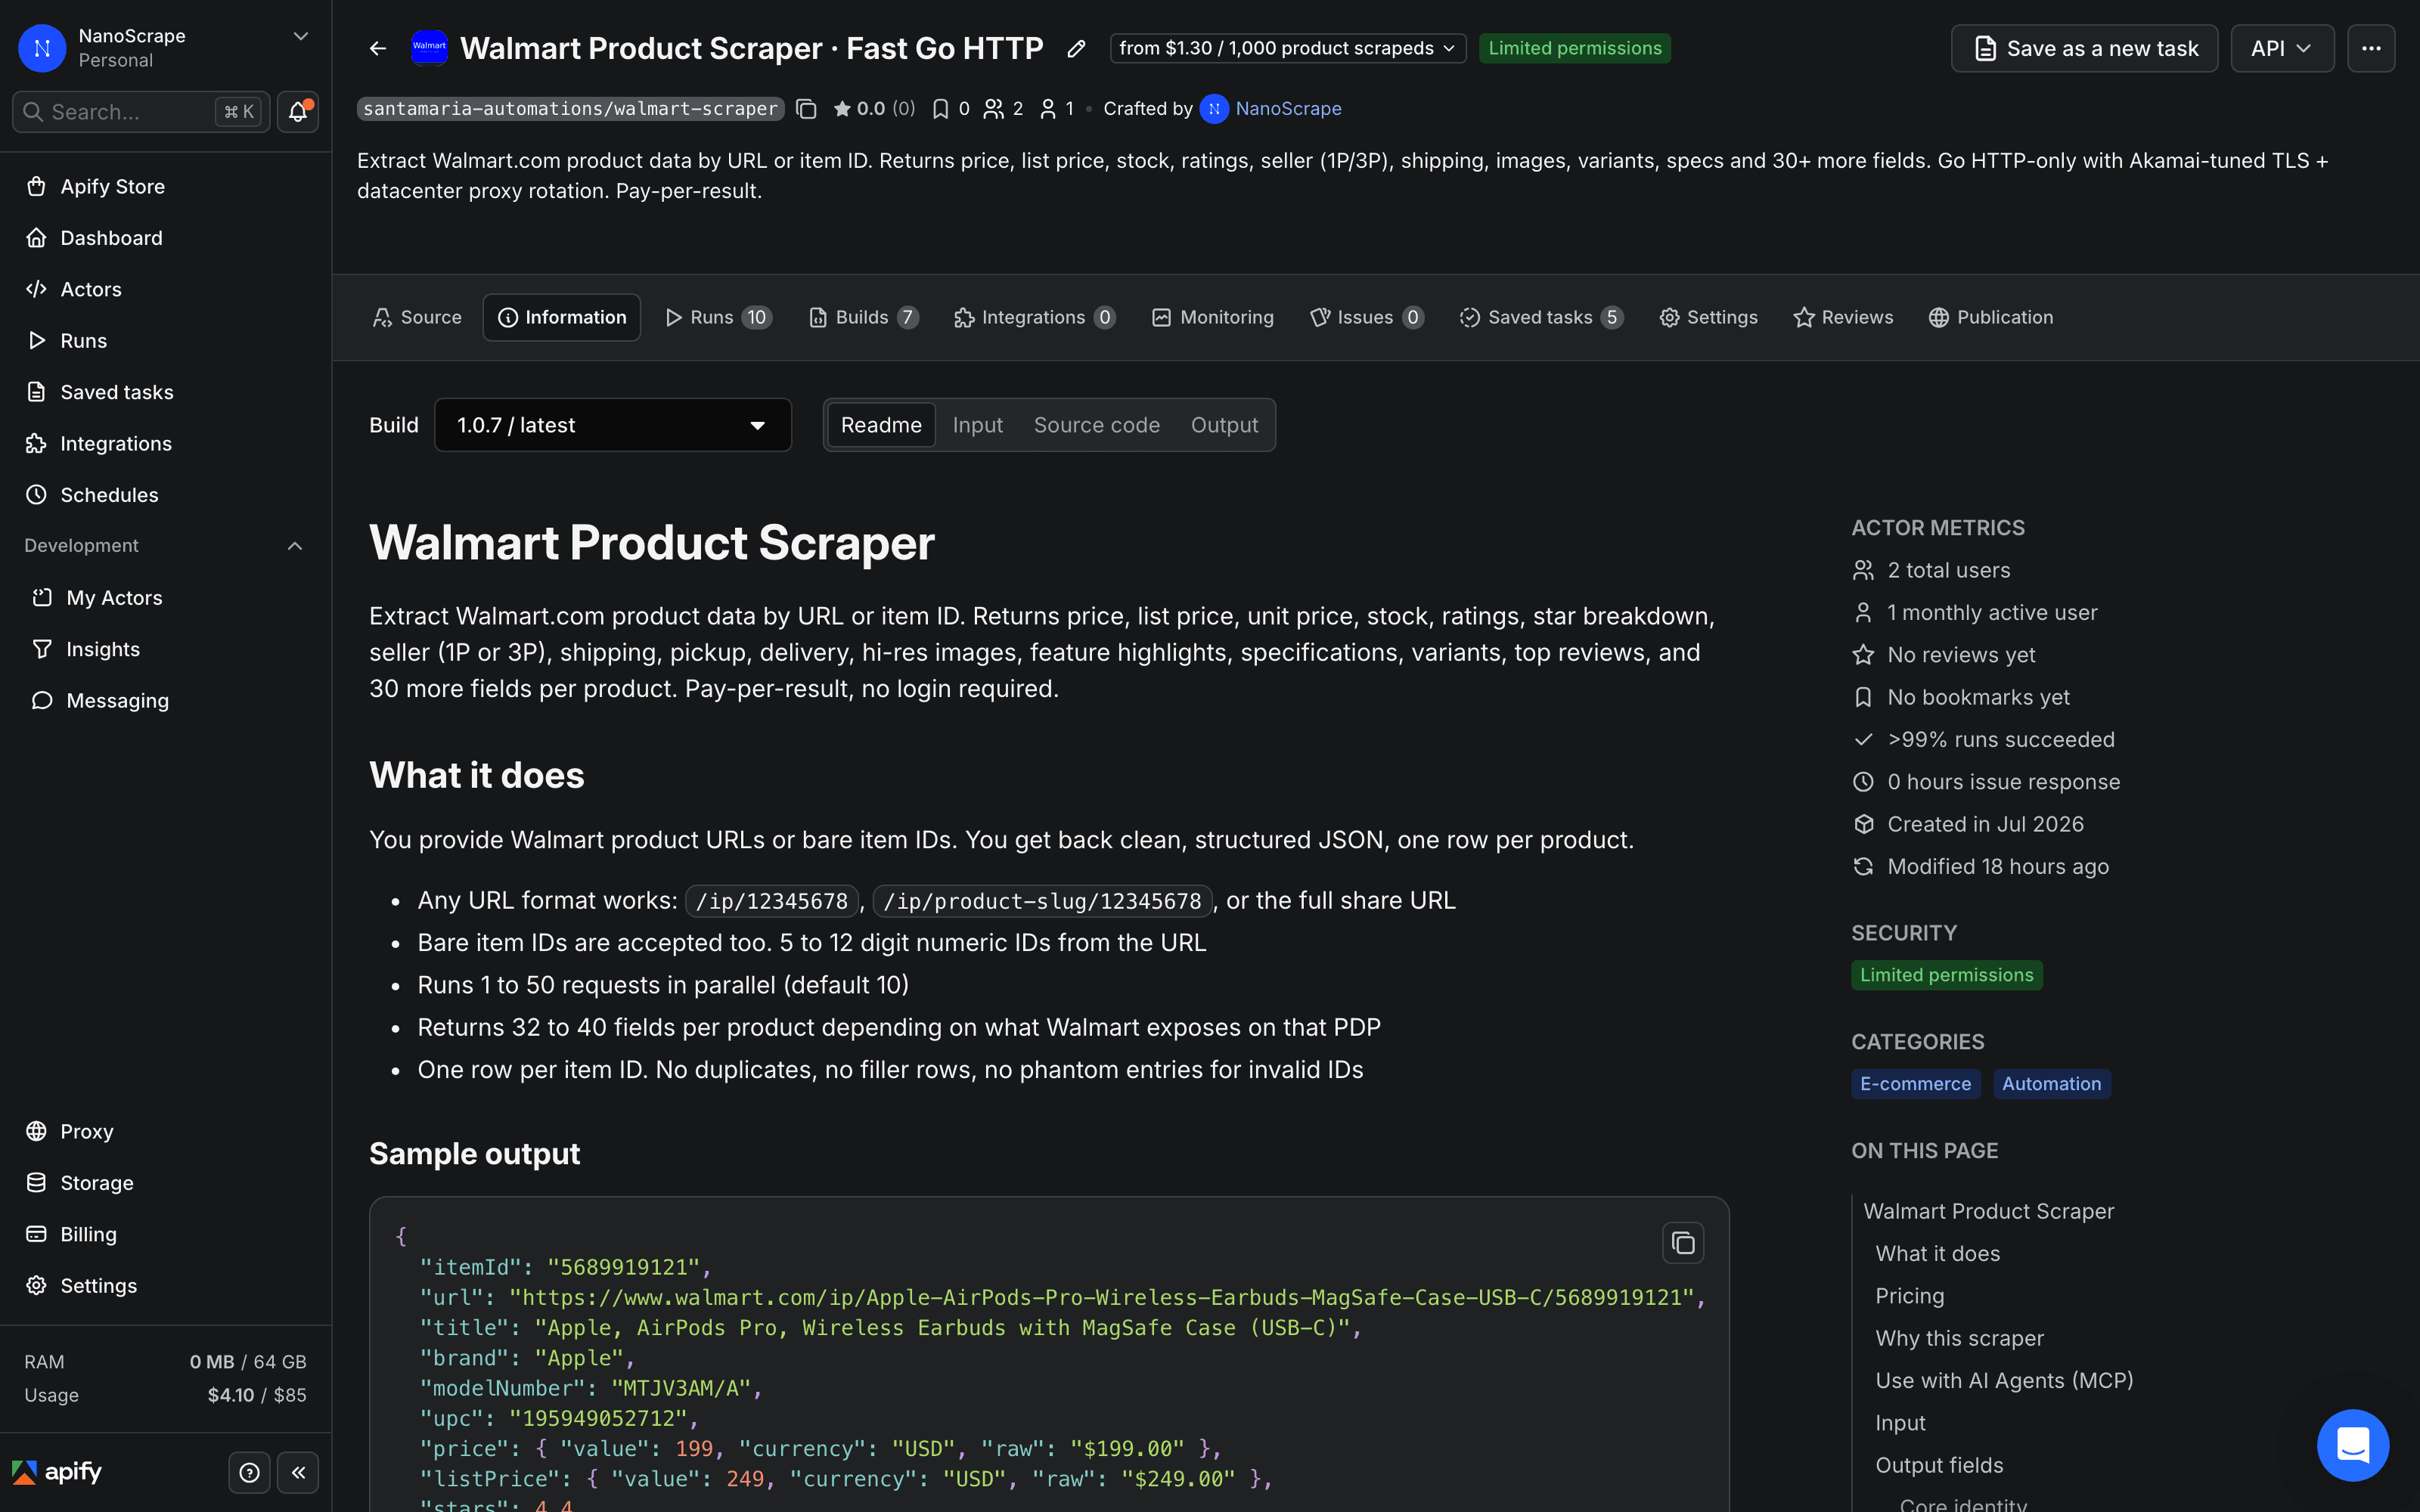The width and height of the screenshot is (2420, 1512).
Task: Jump to Output fields section
Action: coord(1939,1465)
